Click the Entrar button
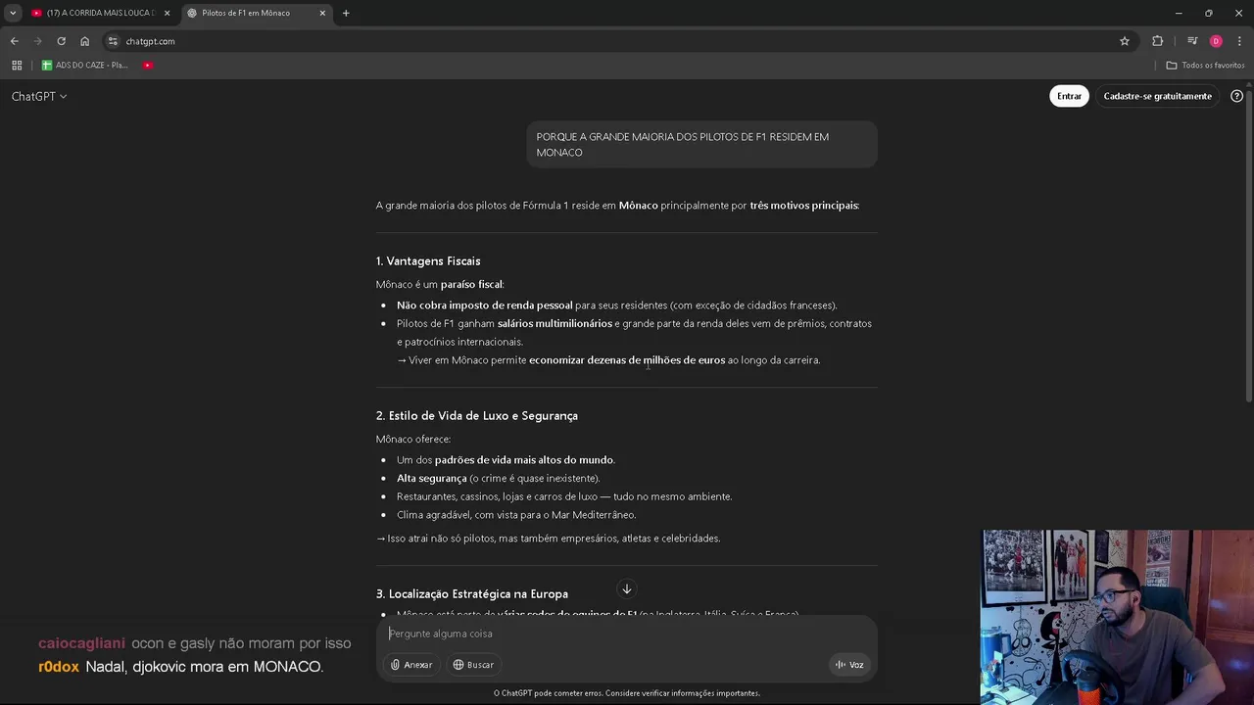Screen dimensions: 1254x705 point(1069,96)
